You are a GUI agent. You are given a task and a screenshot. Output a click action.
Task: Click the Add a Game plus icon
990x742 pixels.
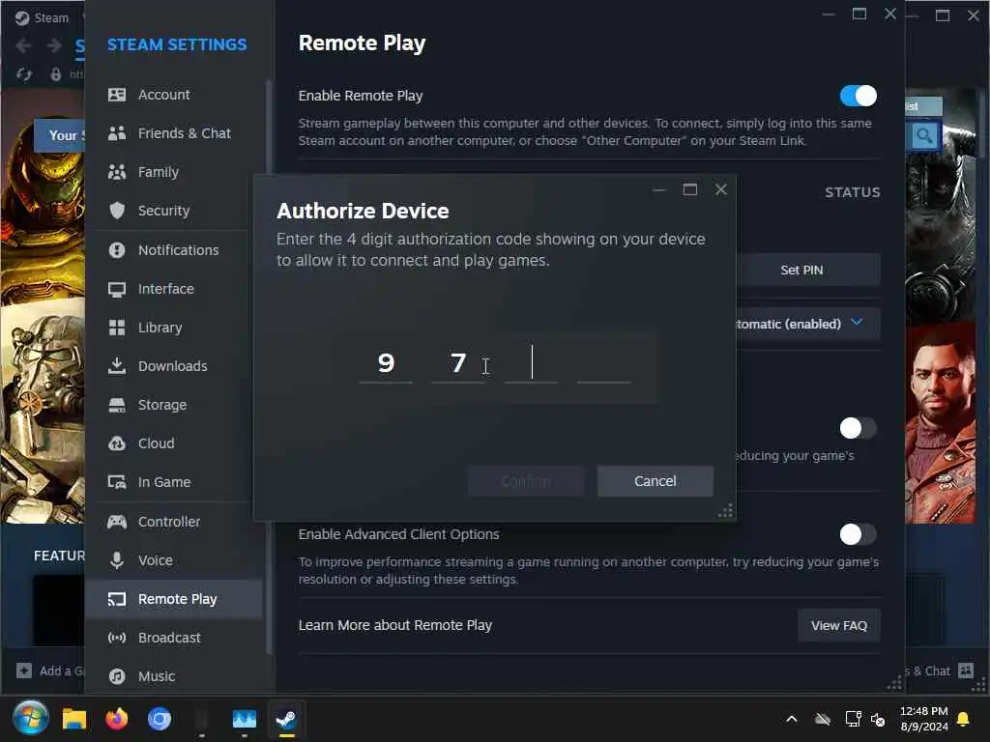(x=24, y=671)
